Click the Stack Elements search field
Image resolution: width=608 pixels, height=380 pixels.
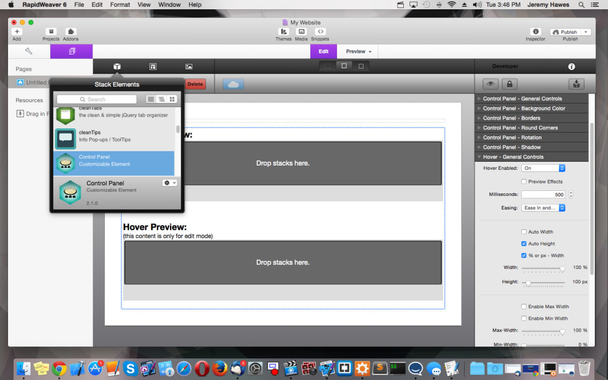(x=97, y=99)
